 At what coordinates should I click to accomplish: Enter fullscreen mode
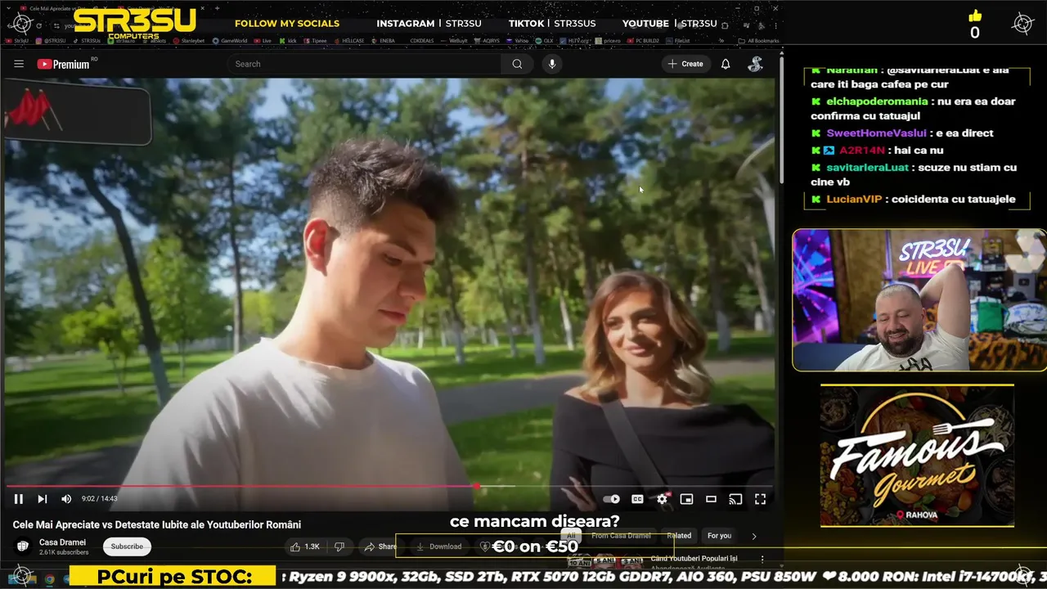point(760,499)
